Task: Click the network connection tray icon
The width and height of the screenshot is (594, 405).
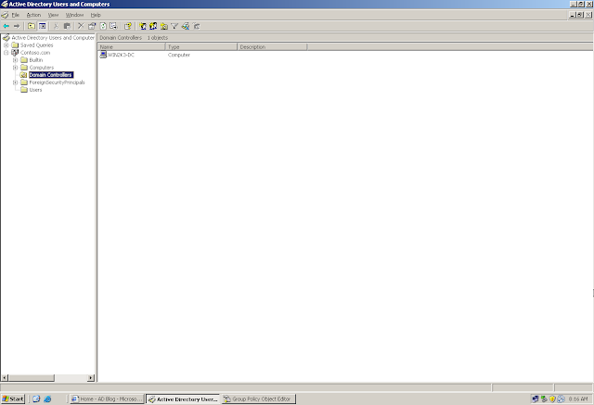Action: click(x=536, y=399)
